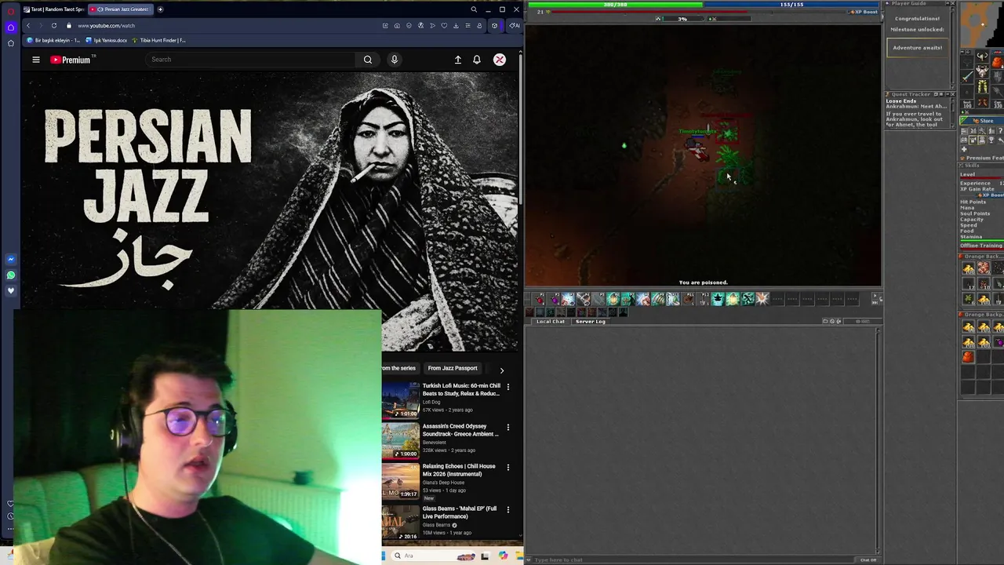Click the Opera AI button in toolbar
Viewport: 1004px width, 565px height.
(x=515, y=25)
